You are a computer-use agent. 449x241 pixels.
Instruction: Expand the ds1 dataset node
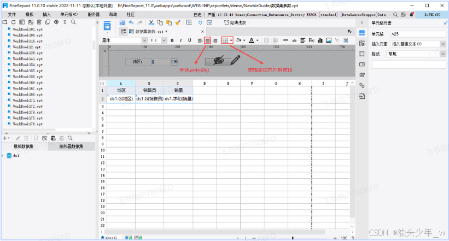(x=3, y=156)
